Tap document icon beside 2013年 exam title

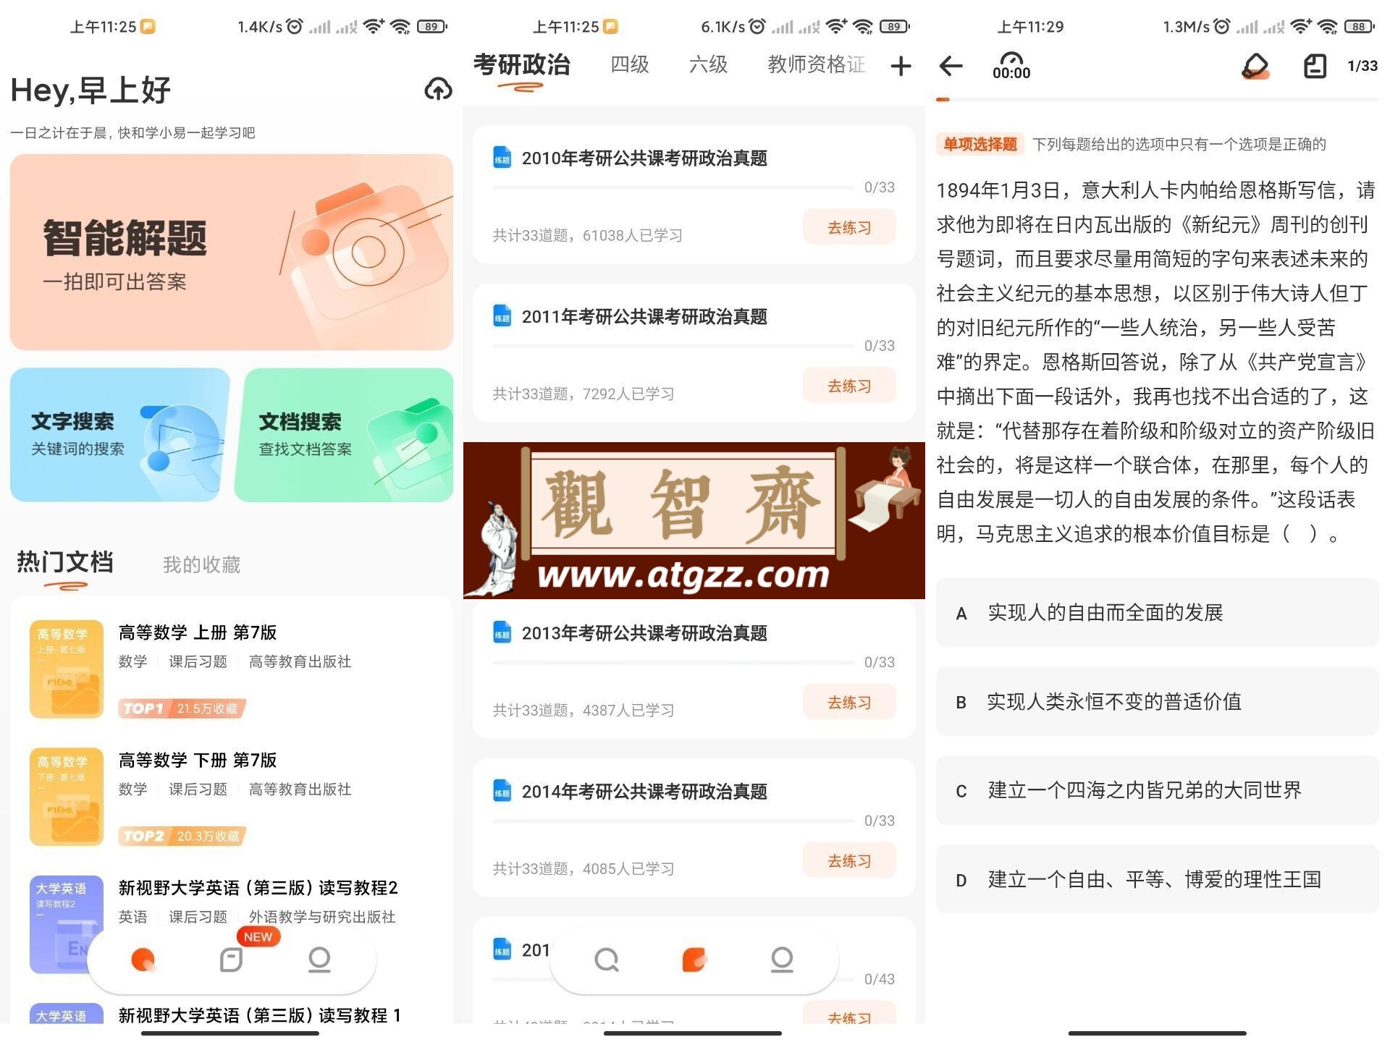coord(502,633)
